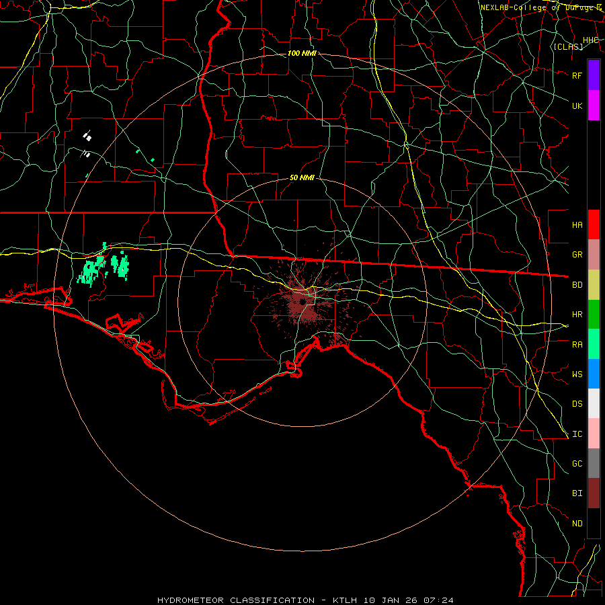Image resolution: width=605 pixels, height=605 pixels.
Task: Click the "GC" legend label
Action: click(x=577, y=464)
